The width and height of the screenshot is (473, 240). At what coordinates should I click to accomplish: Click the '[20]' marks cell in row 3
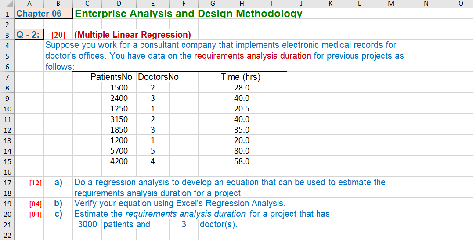point(58,35)
